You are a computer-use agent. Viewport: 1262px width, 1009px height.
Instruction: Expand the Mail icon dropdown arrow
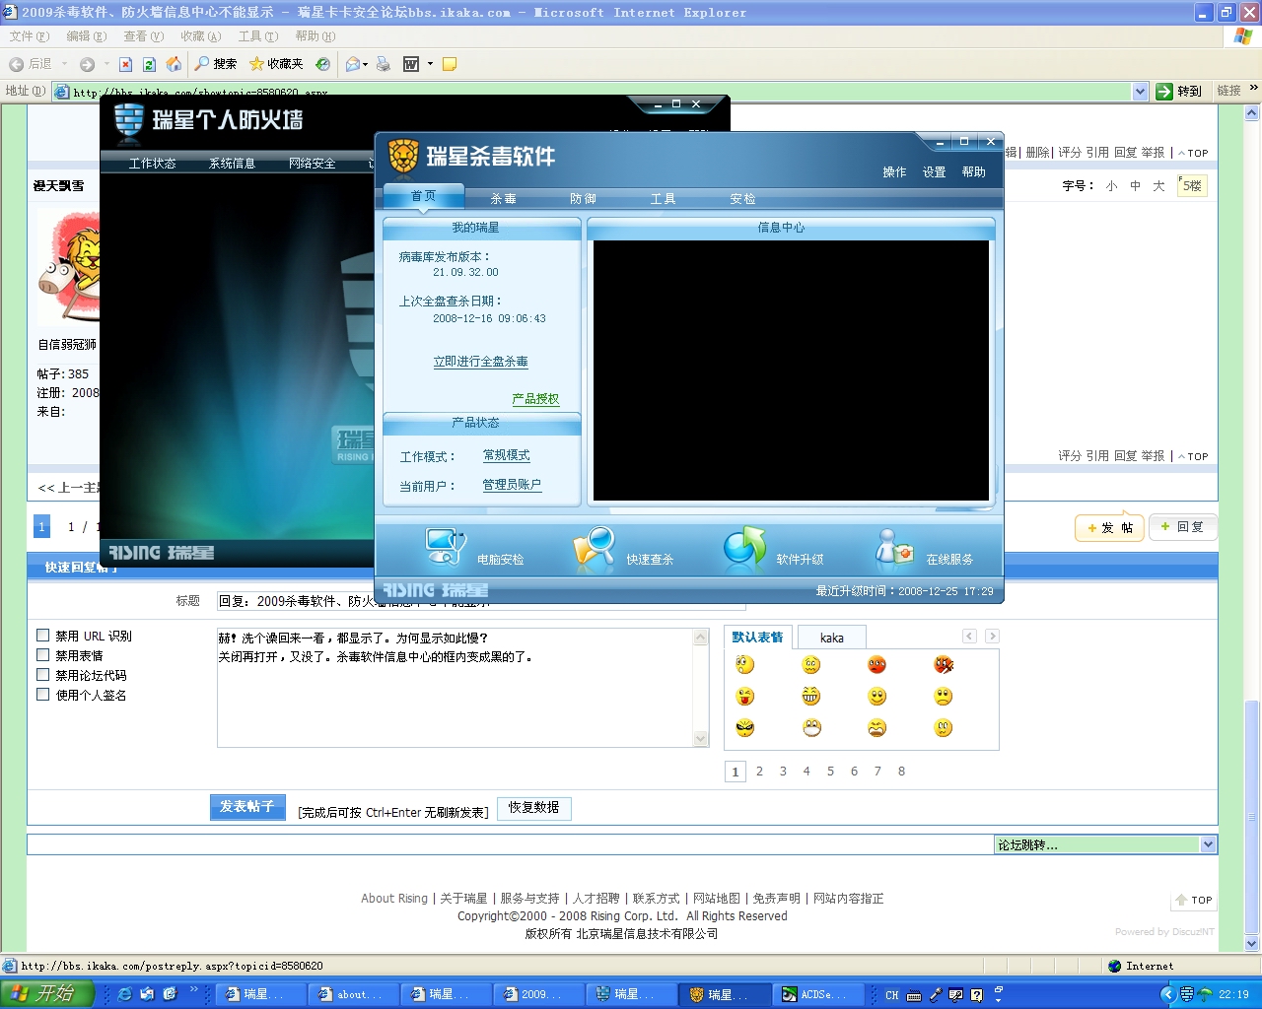pos(366,64)
